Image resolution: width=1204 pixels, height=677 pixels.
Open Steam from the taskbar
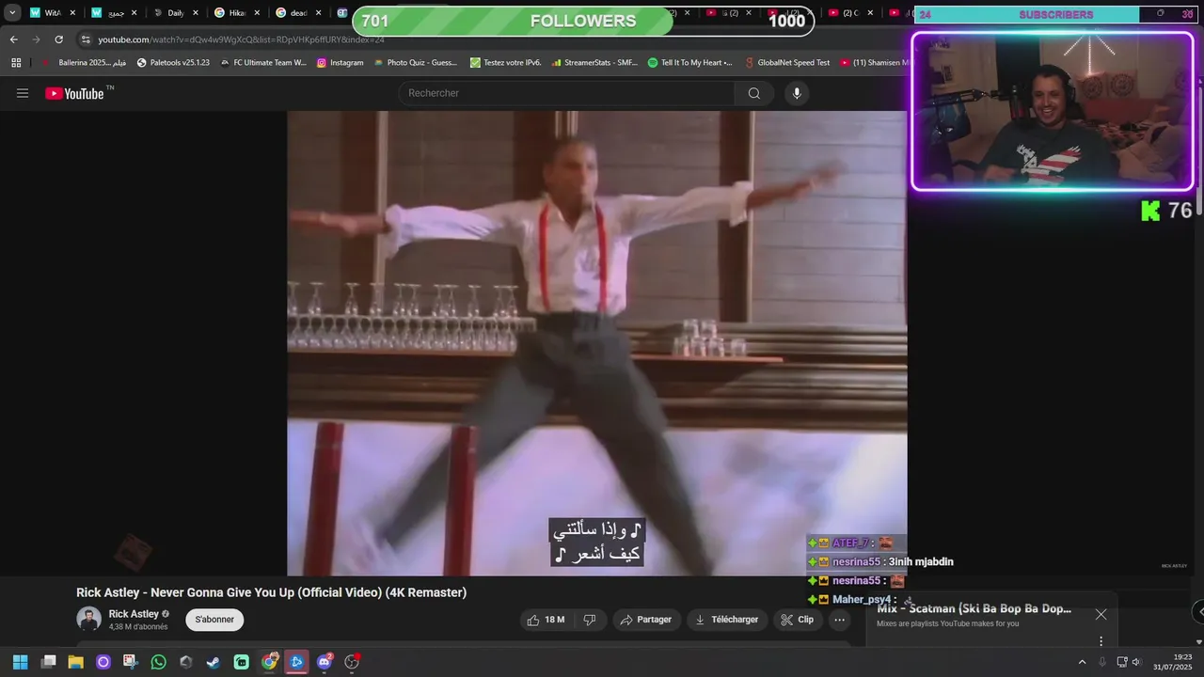214,662
